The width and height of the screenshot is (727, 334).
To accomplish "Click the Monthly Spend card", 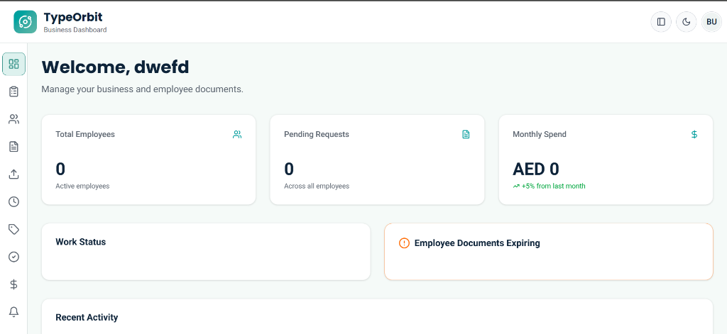I will click(606, 160).
